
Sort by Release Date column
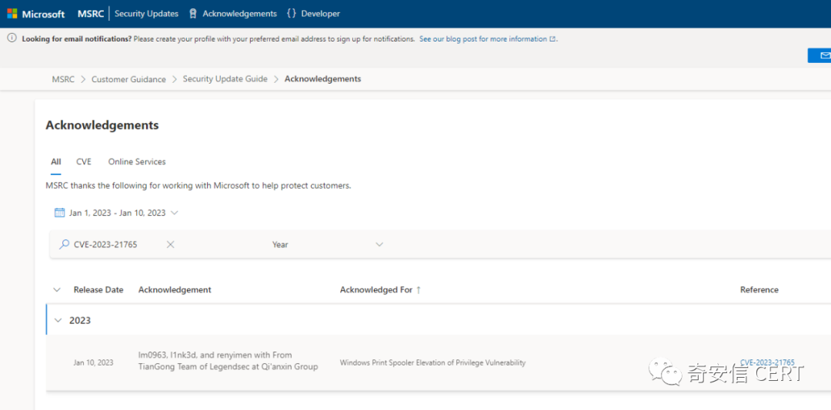coord(98,290)
